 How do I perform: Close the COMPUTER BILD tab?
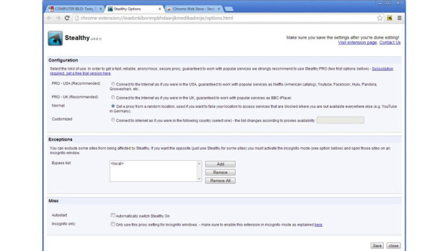tap(101, 9)
